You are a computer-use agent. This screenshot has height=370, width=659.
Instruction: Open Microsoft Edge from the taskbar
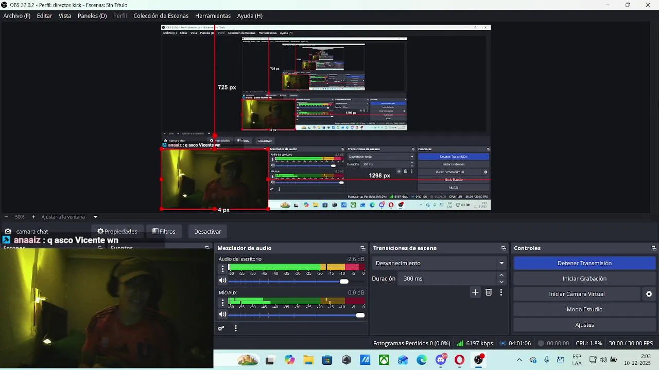click(422, 360)
